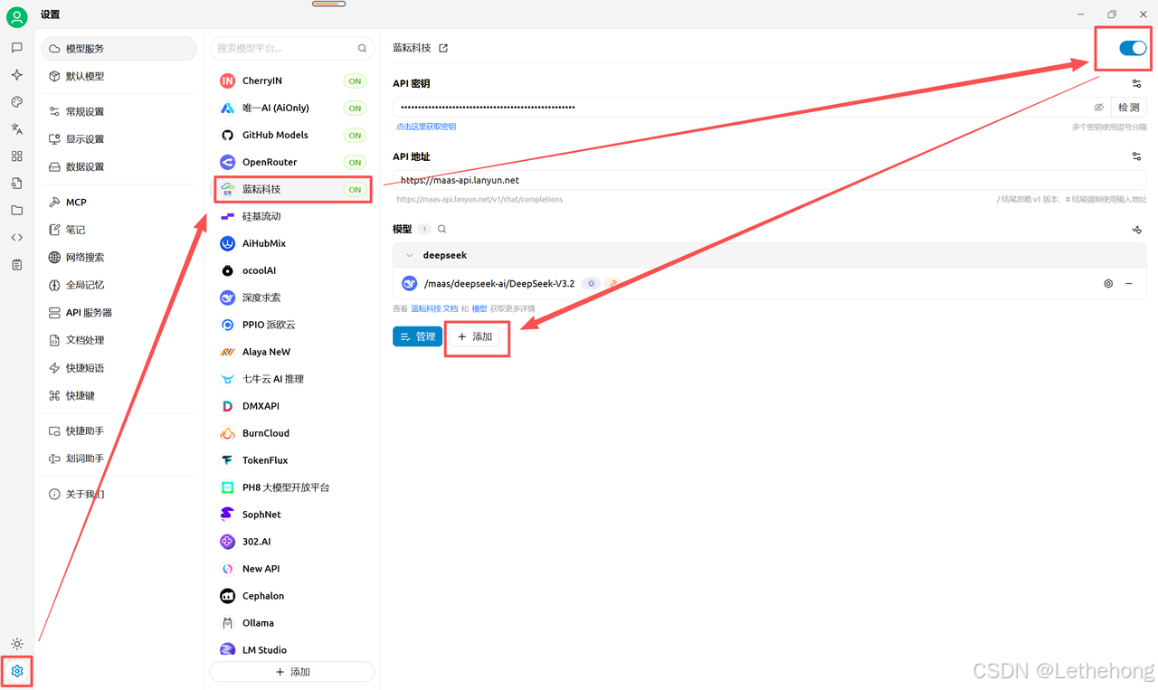This screenshot has width=1158, height=690.
Task: Select ocoolAI provider
Action: tap(292, 270)
